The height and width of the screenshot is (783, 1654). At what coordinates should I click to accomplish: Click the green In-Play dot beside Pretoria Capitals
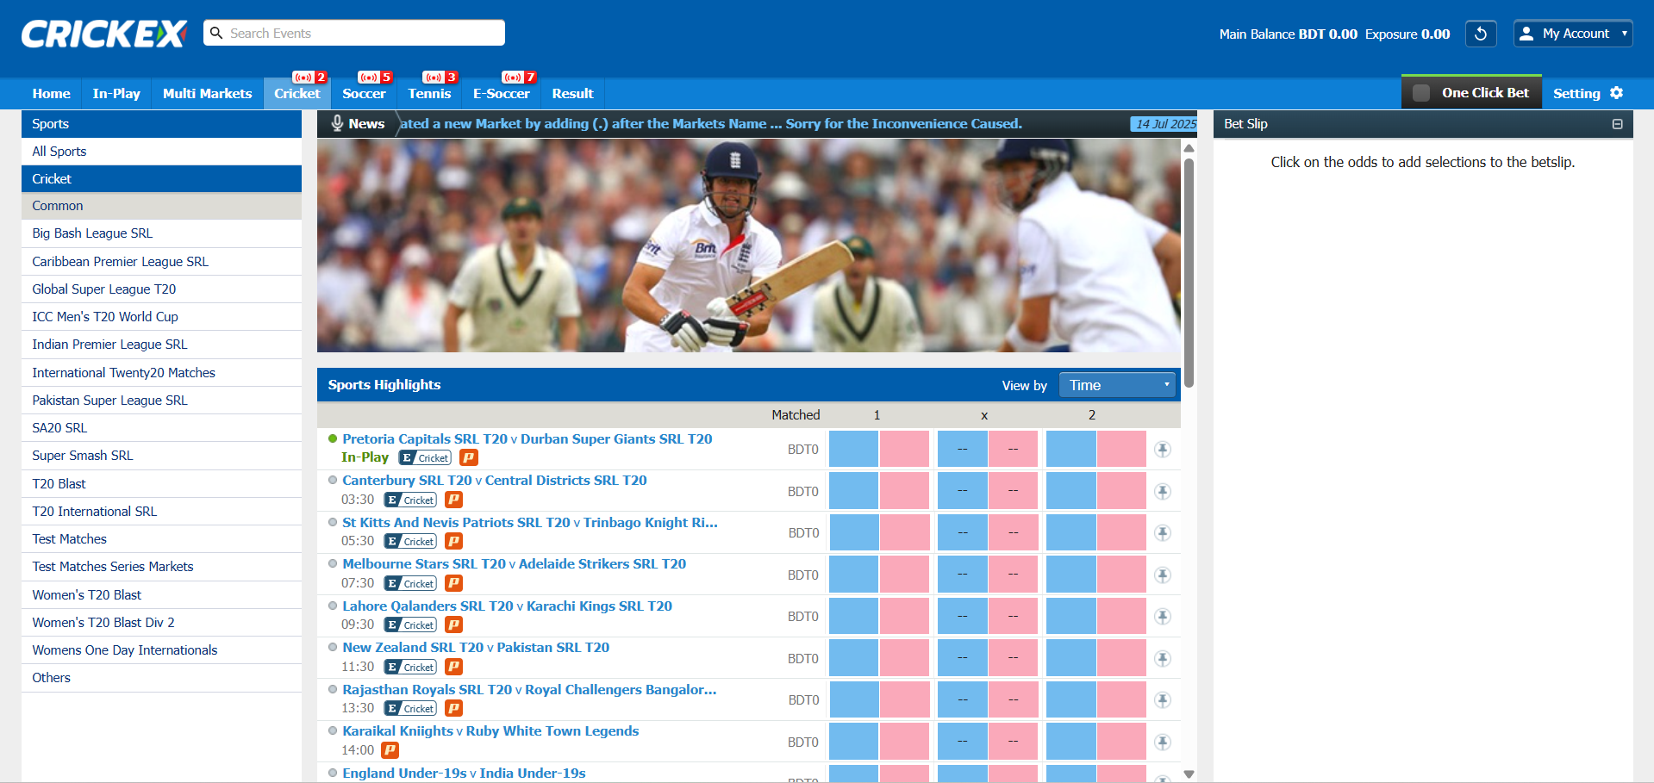coord(332,438)
